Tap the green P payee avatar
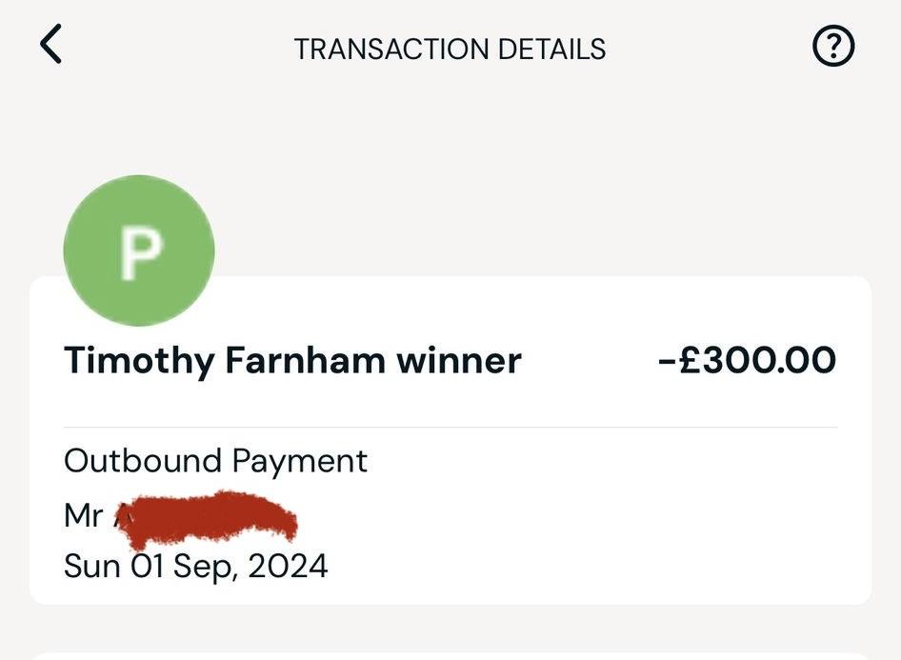The image size is (901, 660). 139,250
